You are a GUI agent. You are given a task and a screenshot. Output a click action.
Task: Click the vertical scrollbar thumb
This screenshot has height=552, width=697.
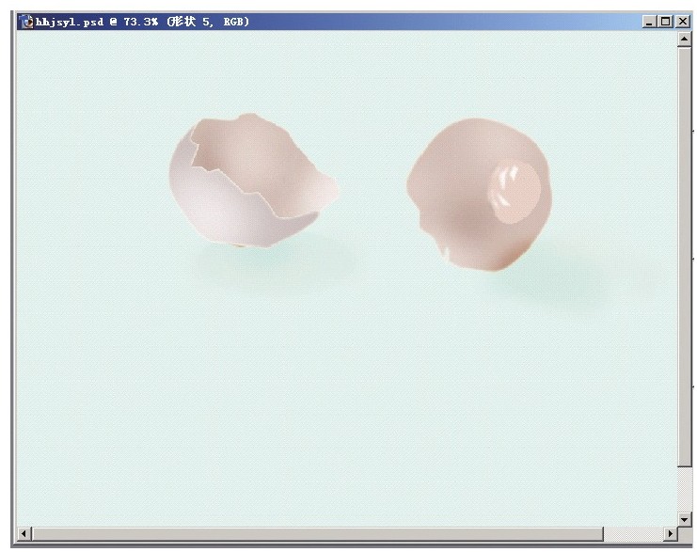pyautogui.click(x=684, y=257)
